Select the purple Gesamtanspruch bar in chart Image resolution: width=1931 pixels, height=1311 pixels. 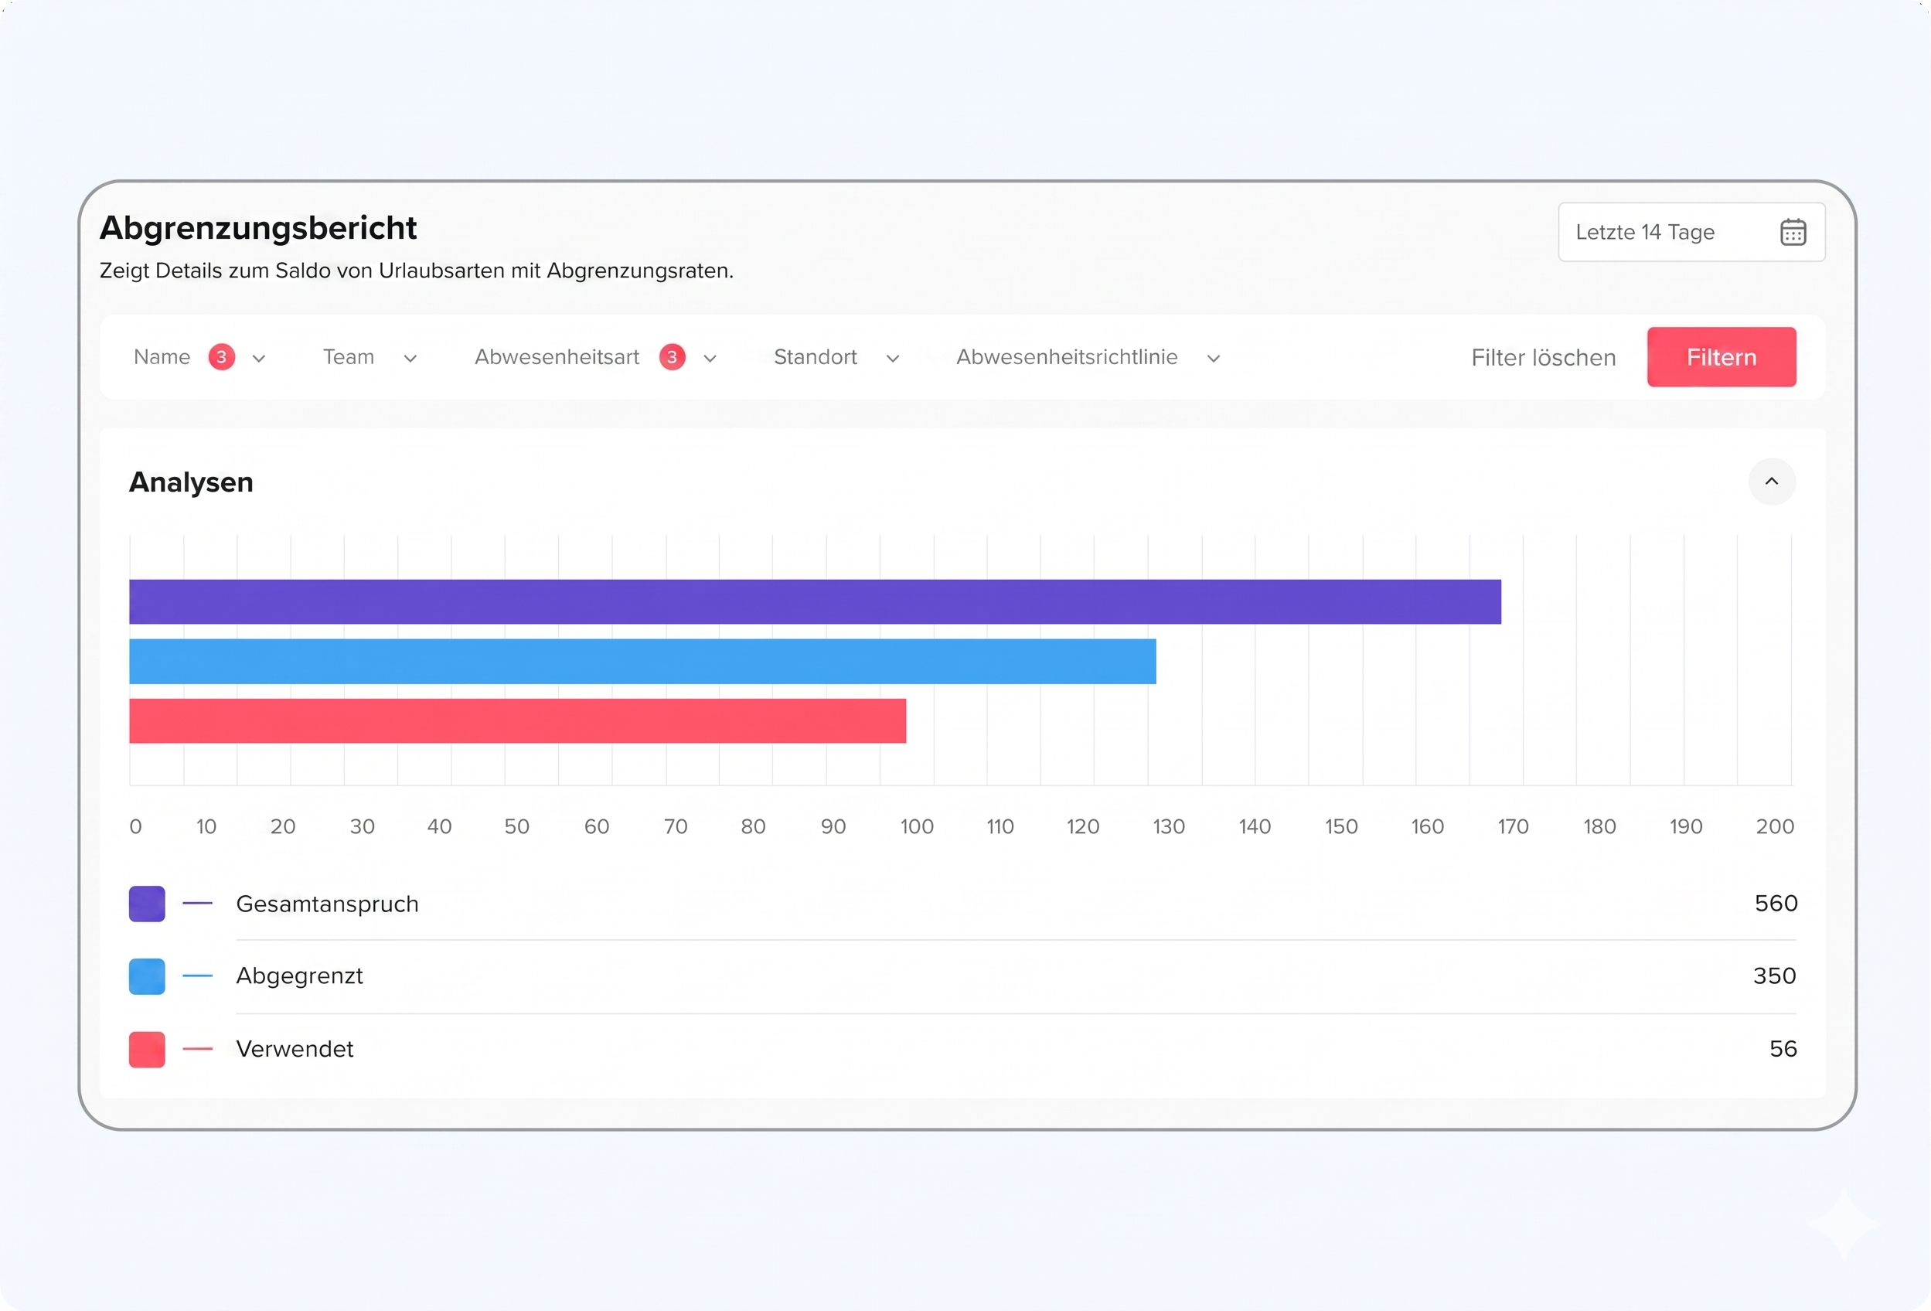(x=814, y=601)
